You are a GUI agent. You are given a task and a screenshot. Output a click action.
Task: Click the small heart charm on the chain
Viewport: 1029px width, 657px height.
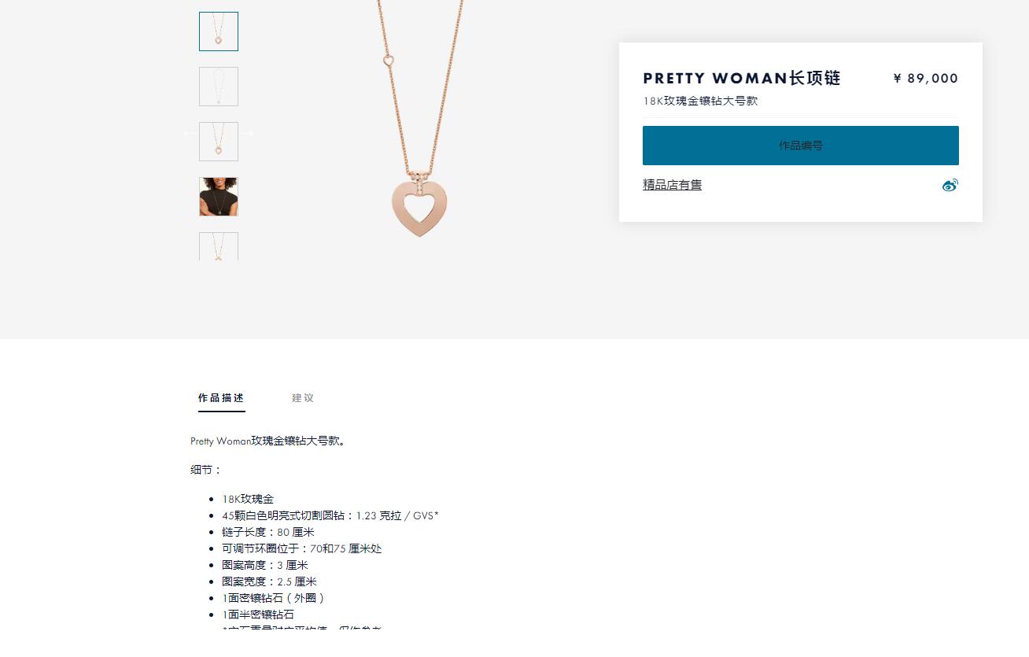tap(388, 60)
